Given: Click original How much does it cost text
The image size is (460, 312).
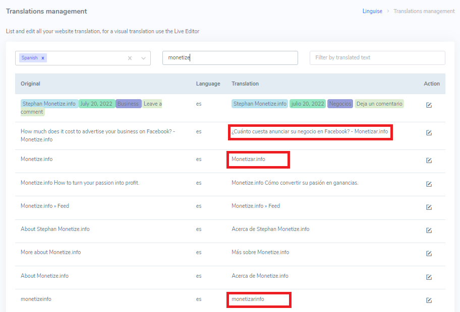Looking at the screenshot, I should [98, 135].
